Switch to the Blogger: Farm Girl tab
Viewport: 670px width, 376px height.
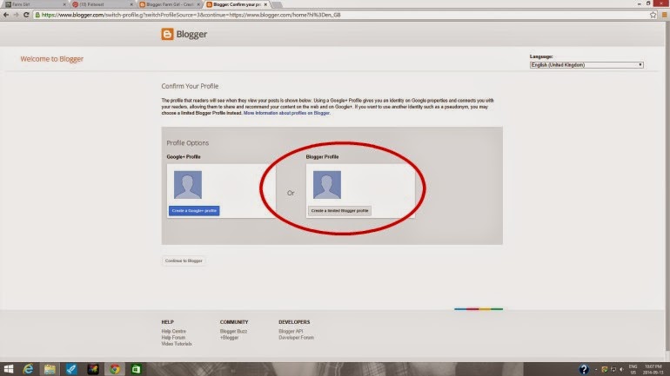(x=169, y=4)
